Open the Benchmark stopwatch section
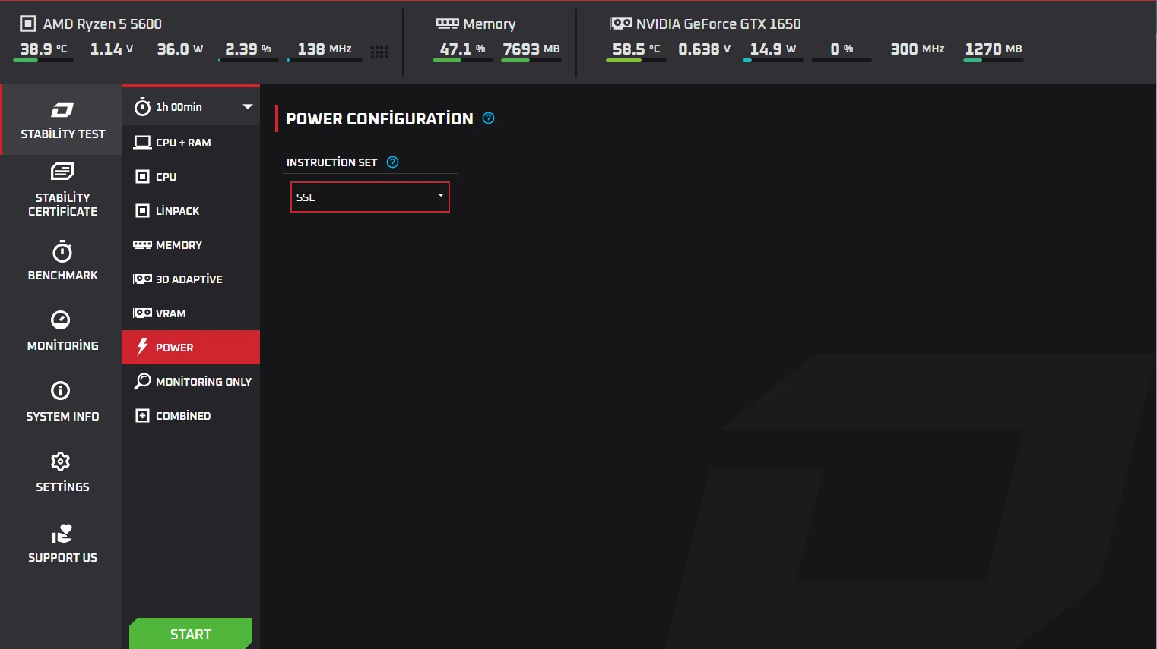 coord(62,260)
